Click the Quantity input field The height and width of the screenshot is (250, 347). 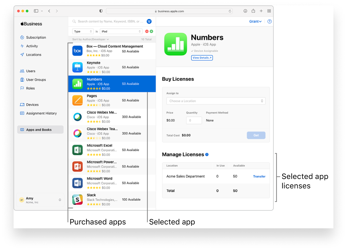[194, 120]
